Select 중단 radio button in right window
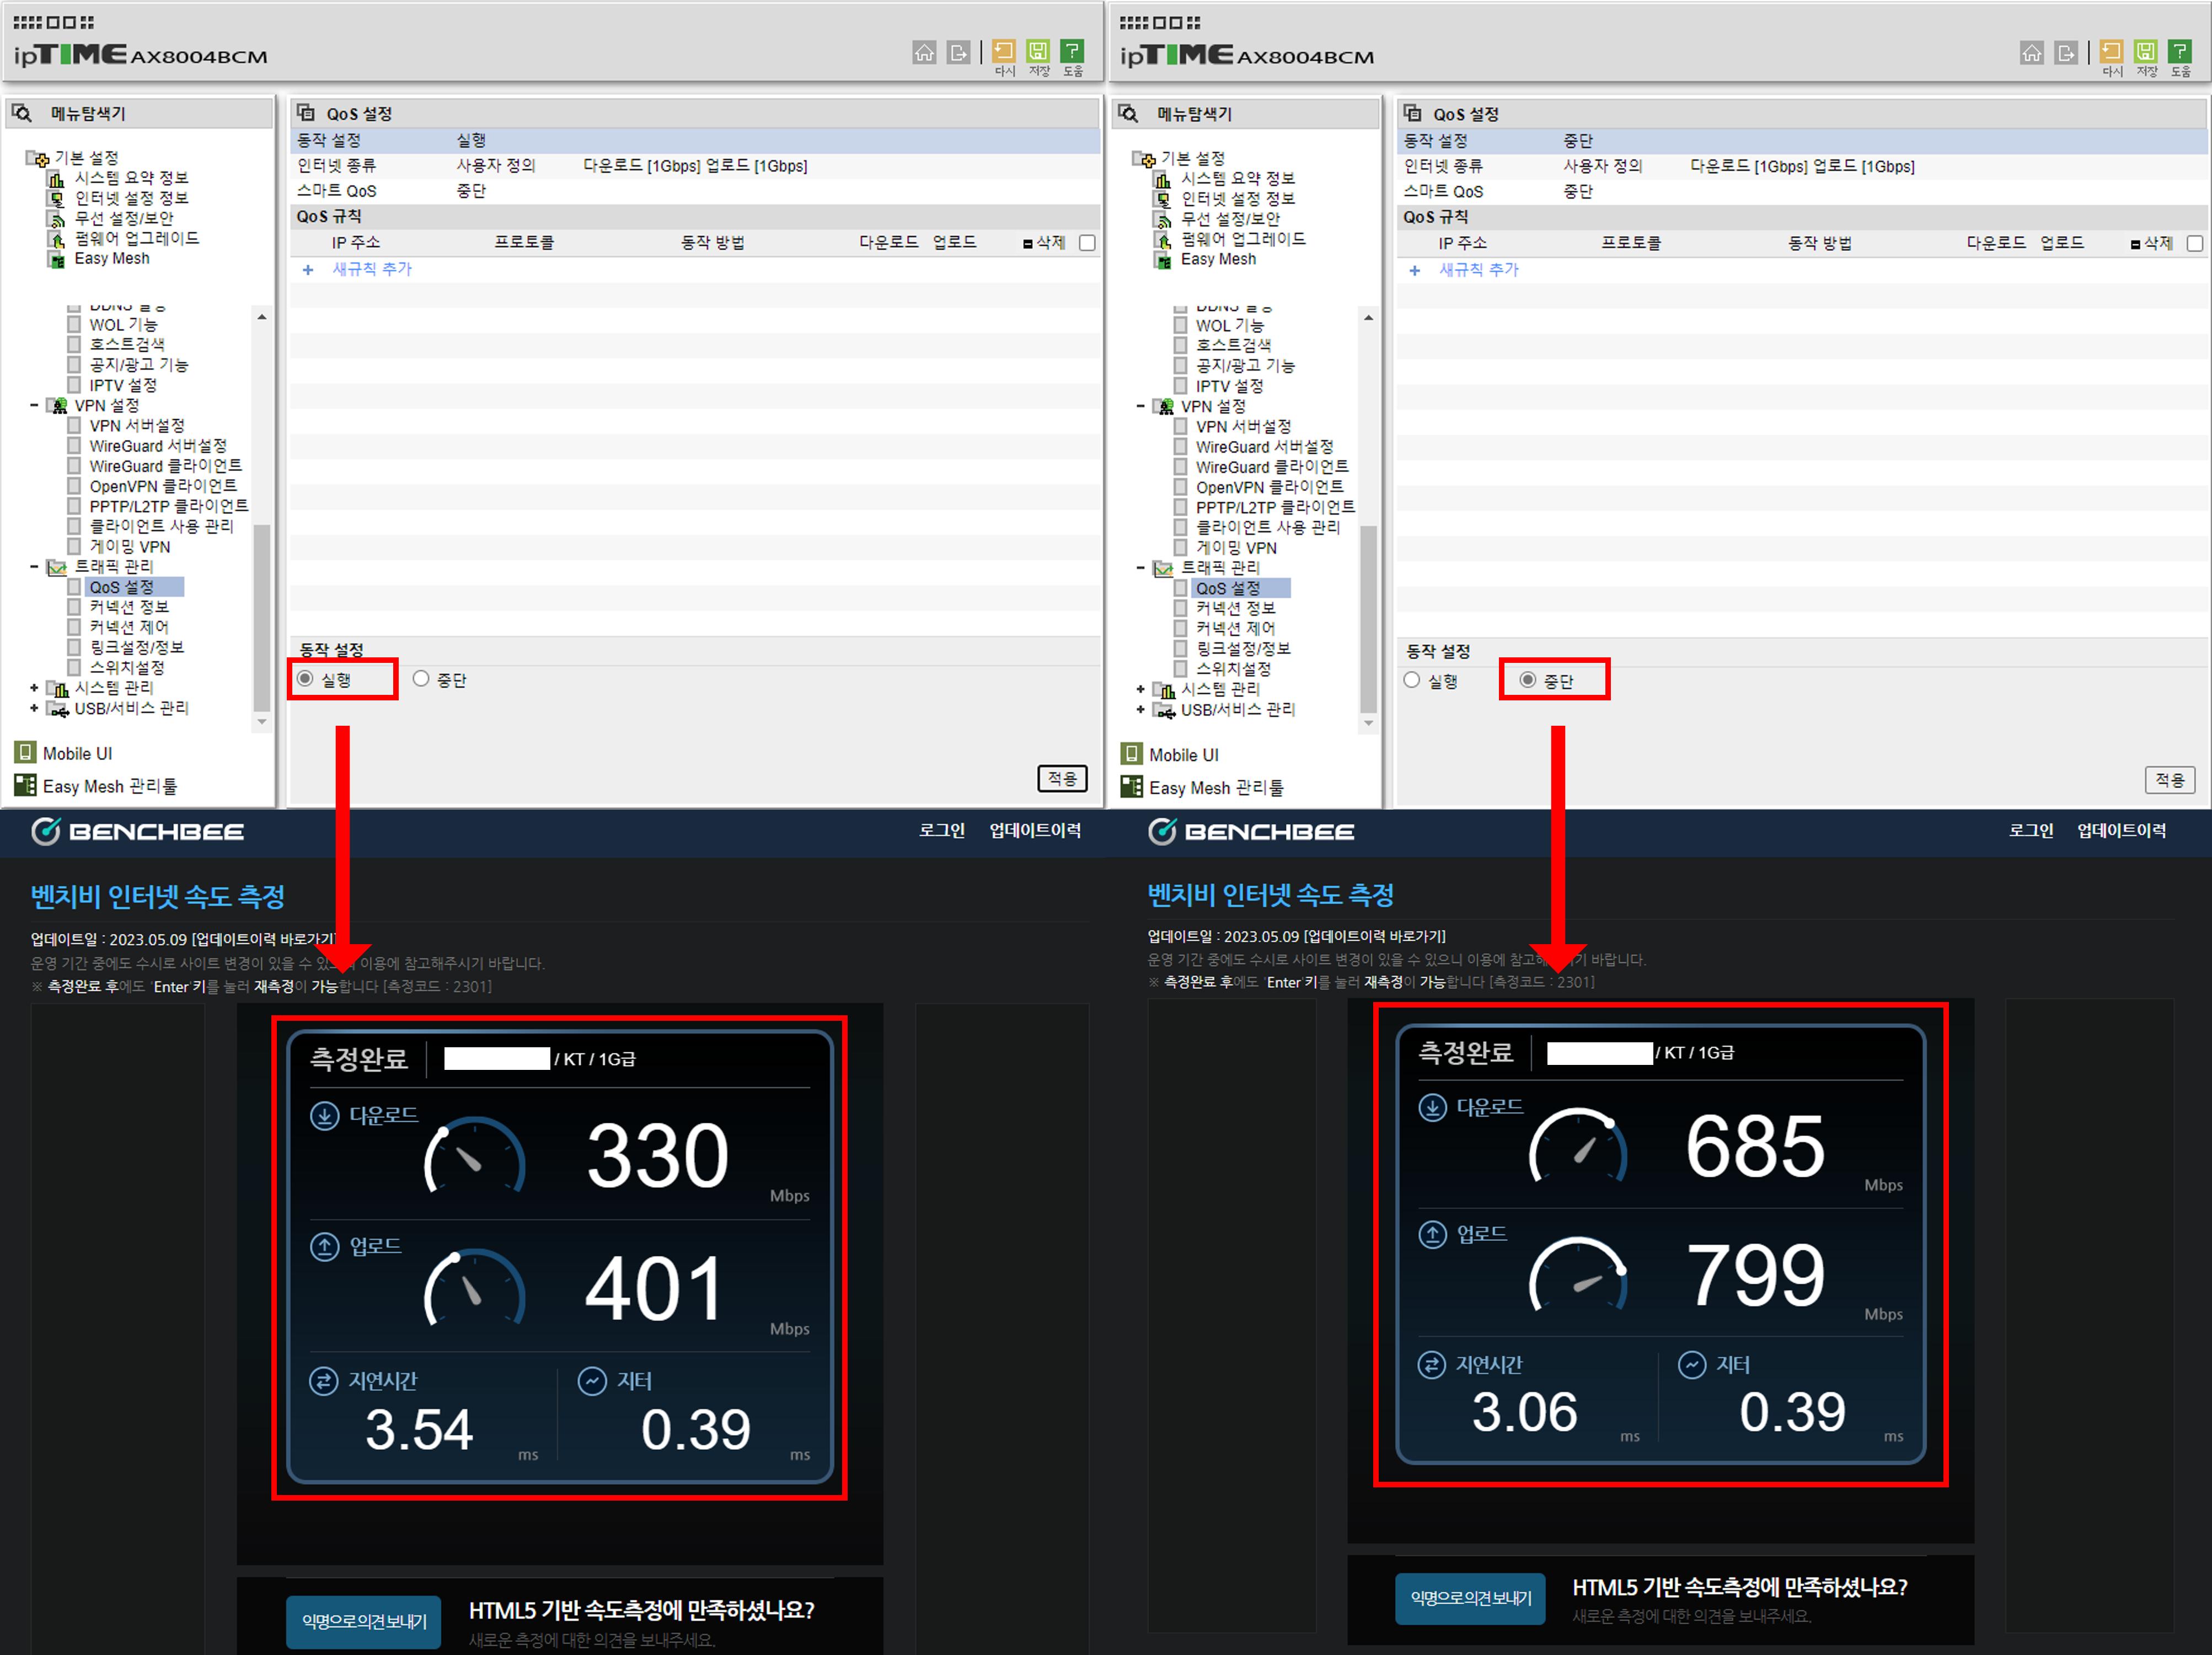2212x1655 pixels. coord(1527,680)
